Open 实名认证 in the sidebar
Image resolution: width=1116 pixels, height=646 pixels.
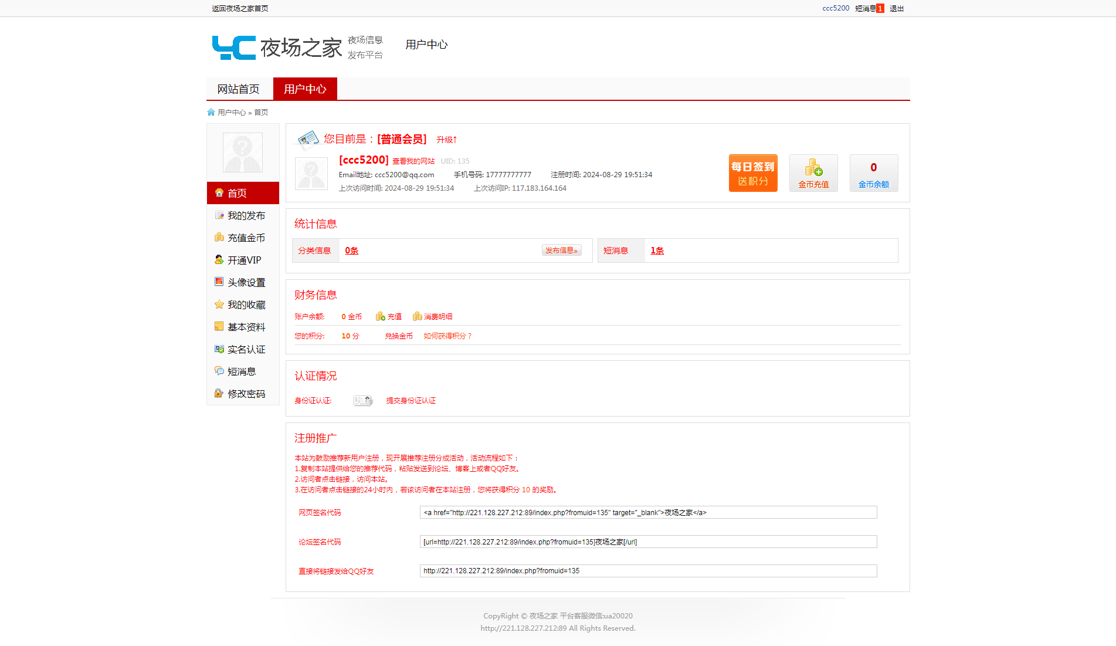(x=246, y=350)
